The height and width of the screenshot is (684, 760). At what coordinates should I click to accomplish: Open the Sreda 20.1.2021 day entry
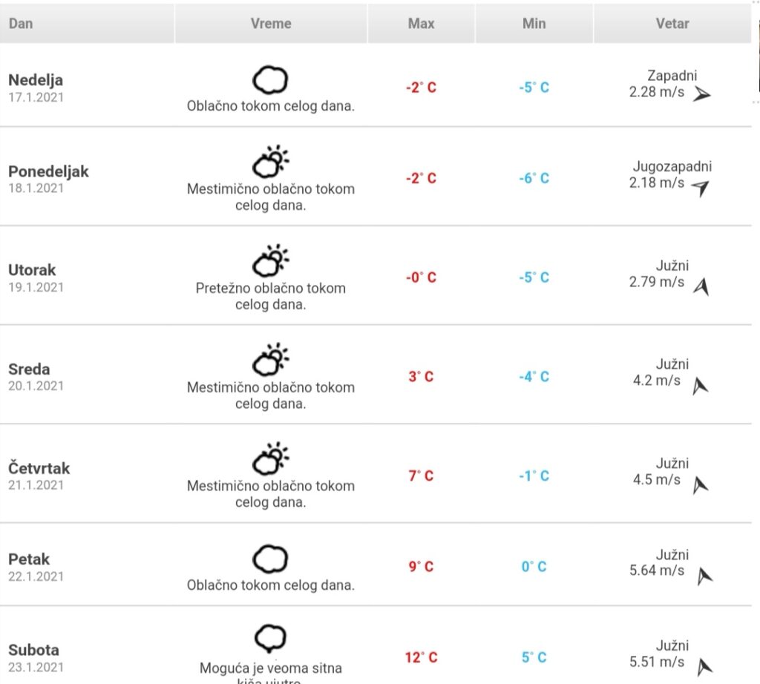click(36, 377)
